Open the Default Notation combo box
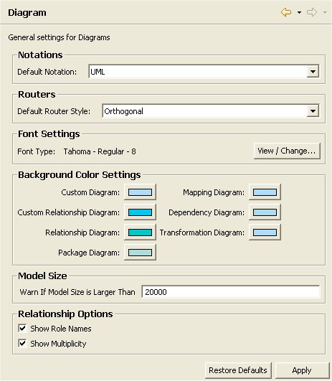 [204, 72]
